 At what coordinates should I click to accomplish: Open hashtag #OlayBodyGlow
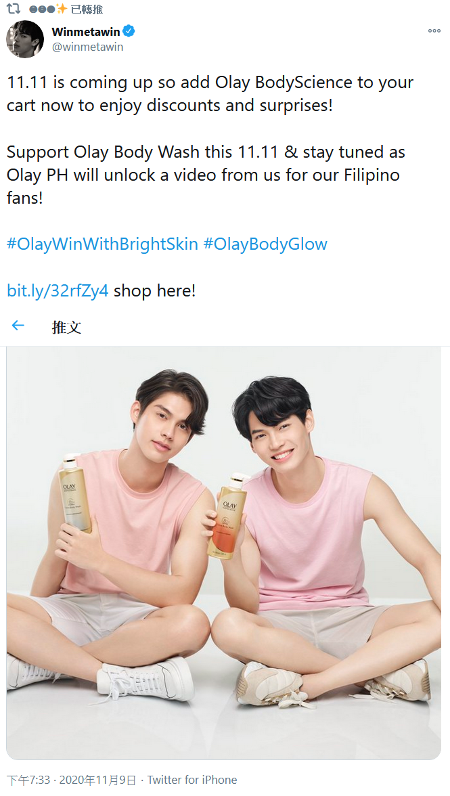click(x=265, y=244)
